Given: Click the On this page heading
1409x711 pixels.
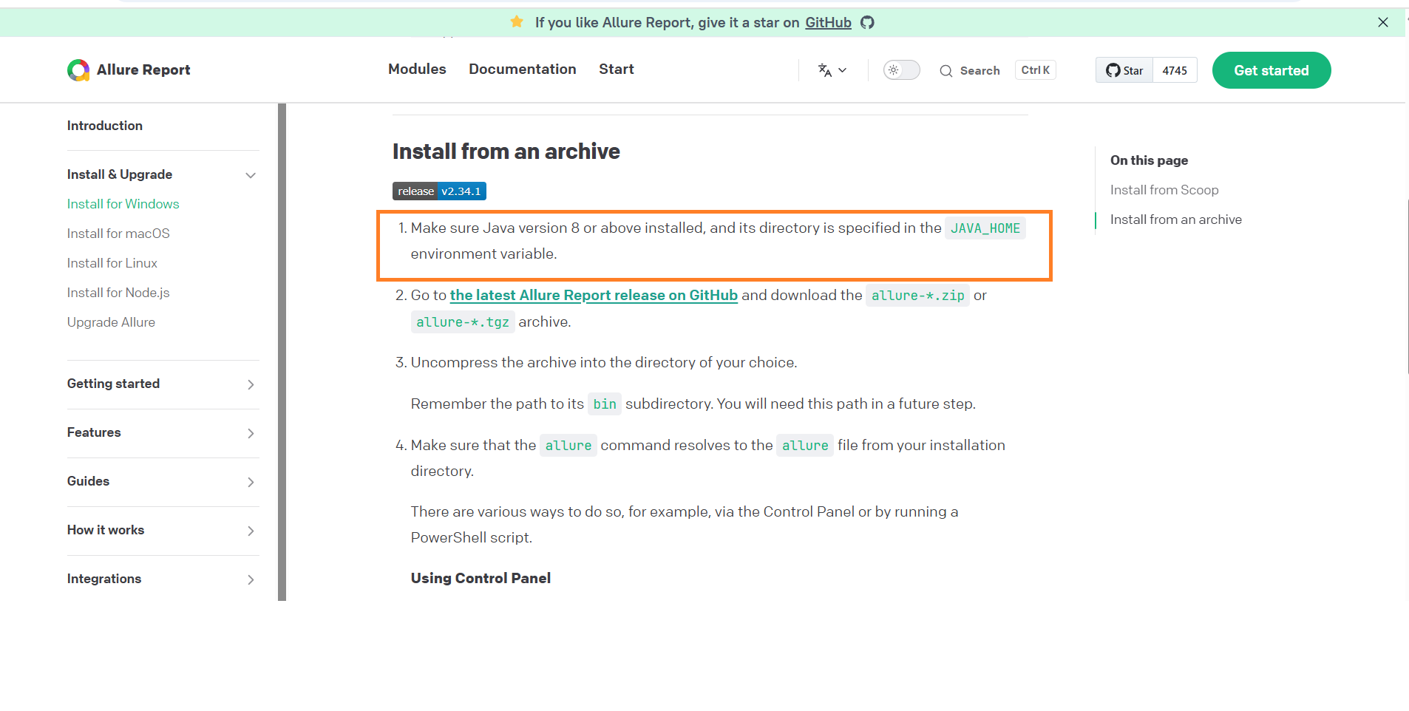Looking at the screenshot, I should point(1150,160).
